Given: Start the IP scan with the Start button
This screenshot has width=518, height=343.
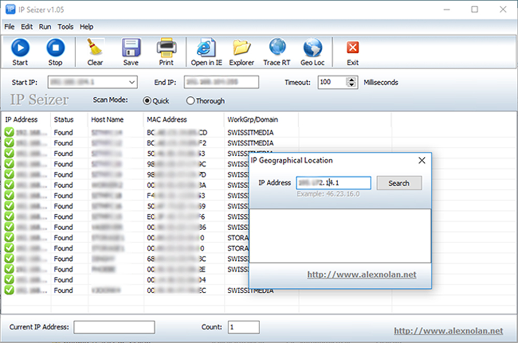Looking at the screenshot, I should pyautogui.click(x=20, y=52).
